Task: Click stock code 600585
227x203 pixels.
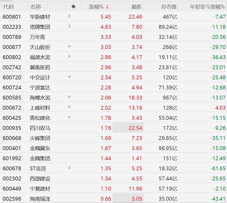Action: tap(12, 98)
